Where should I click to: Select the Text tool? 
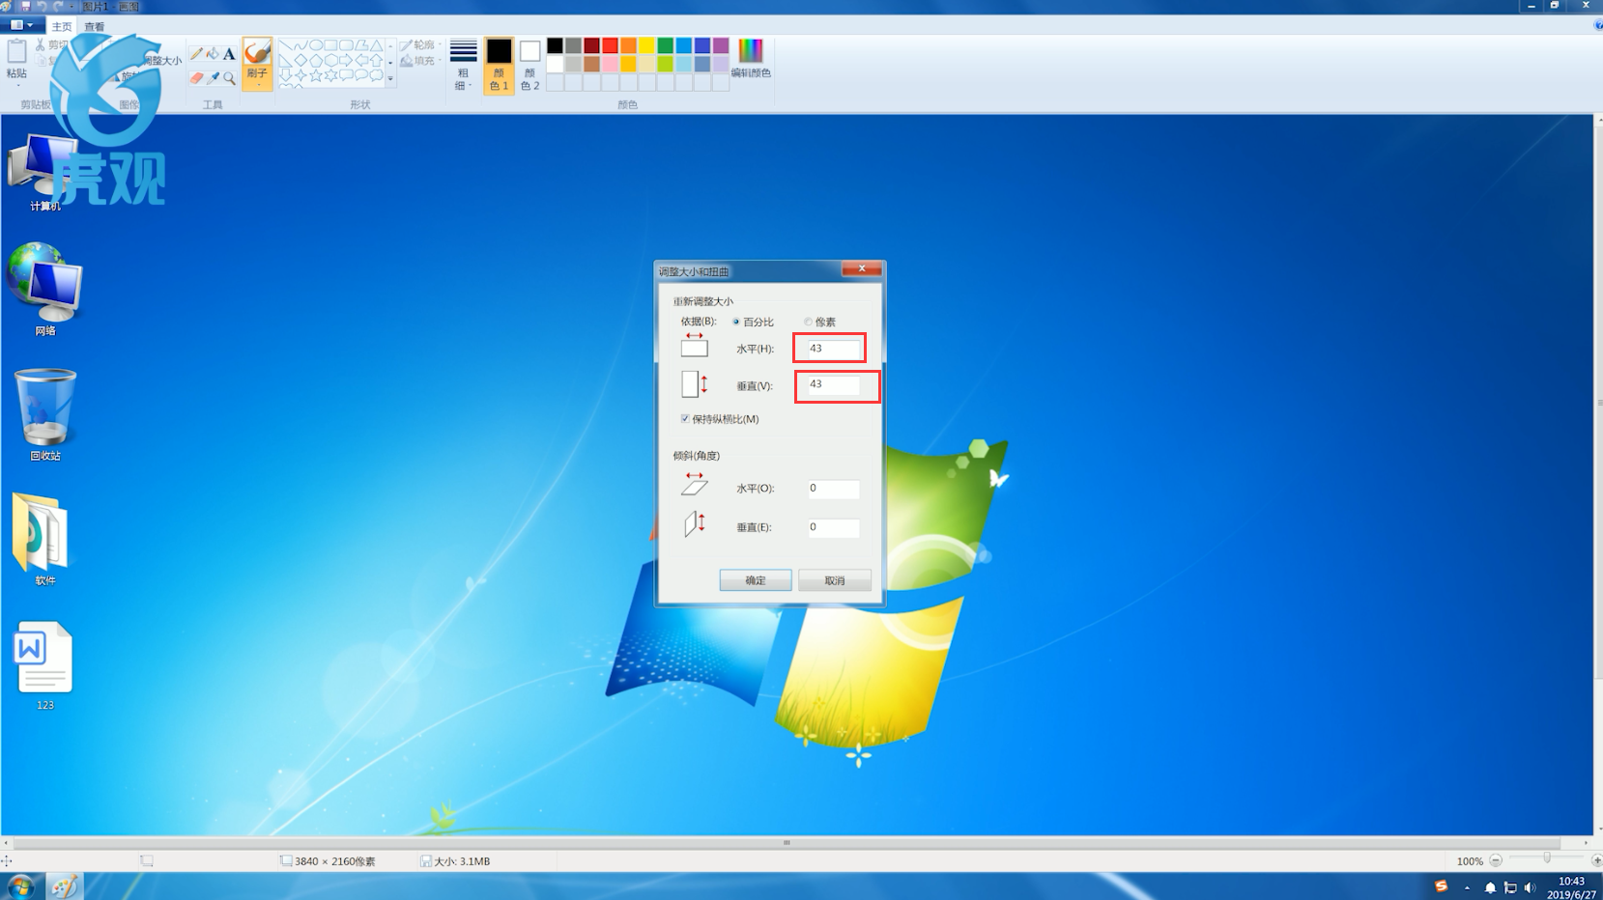229,54
